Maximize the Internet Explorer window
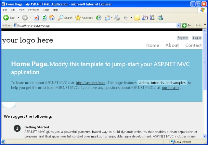 tap(199, 4)
